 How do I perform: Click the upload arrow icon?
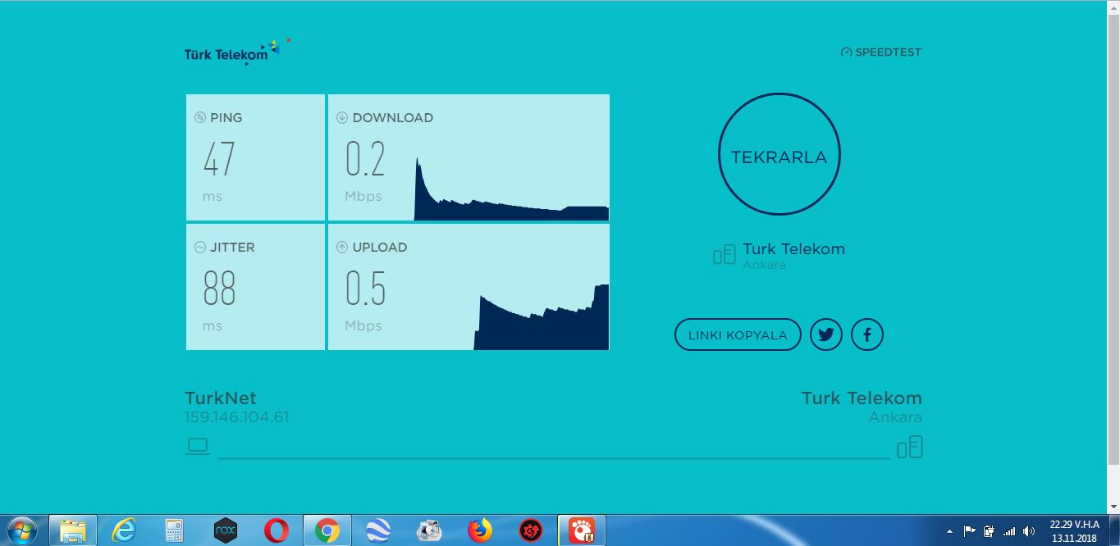coord(342,247)
